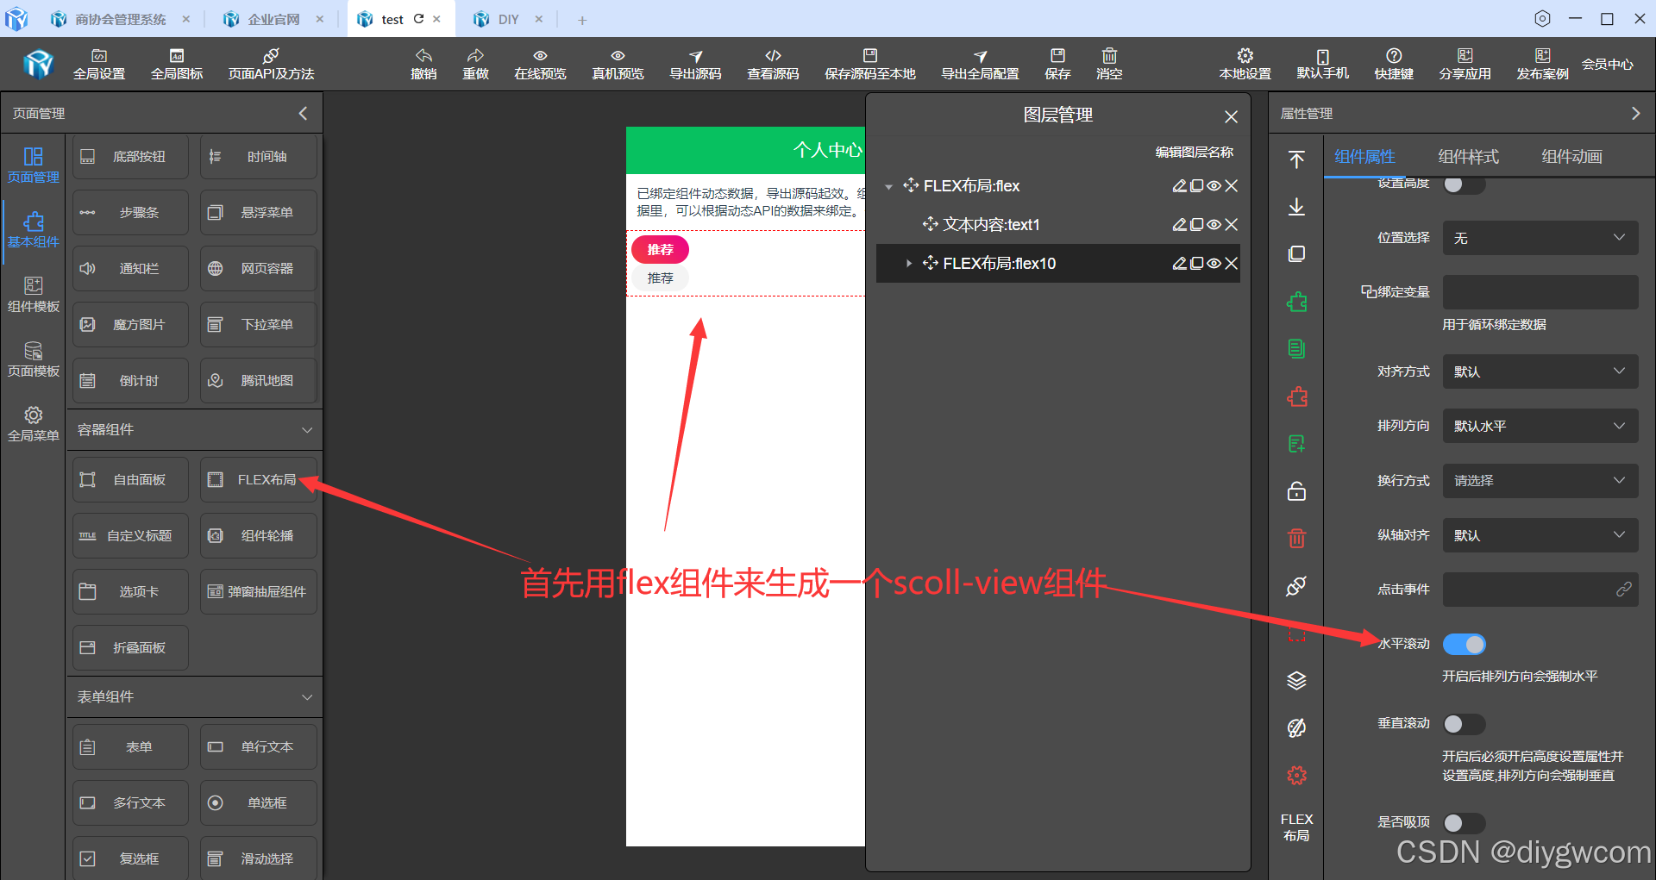Open 全局图标 global icons
Screen dimensions: 1656x880
coord(177,65)
